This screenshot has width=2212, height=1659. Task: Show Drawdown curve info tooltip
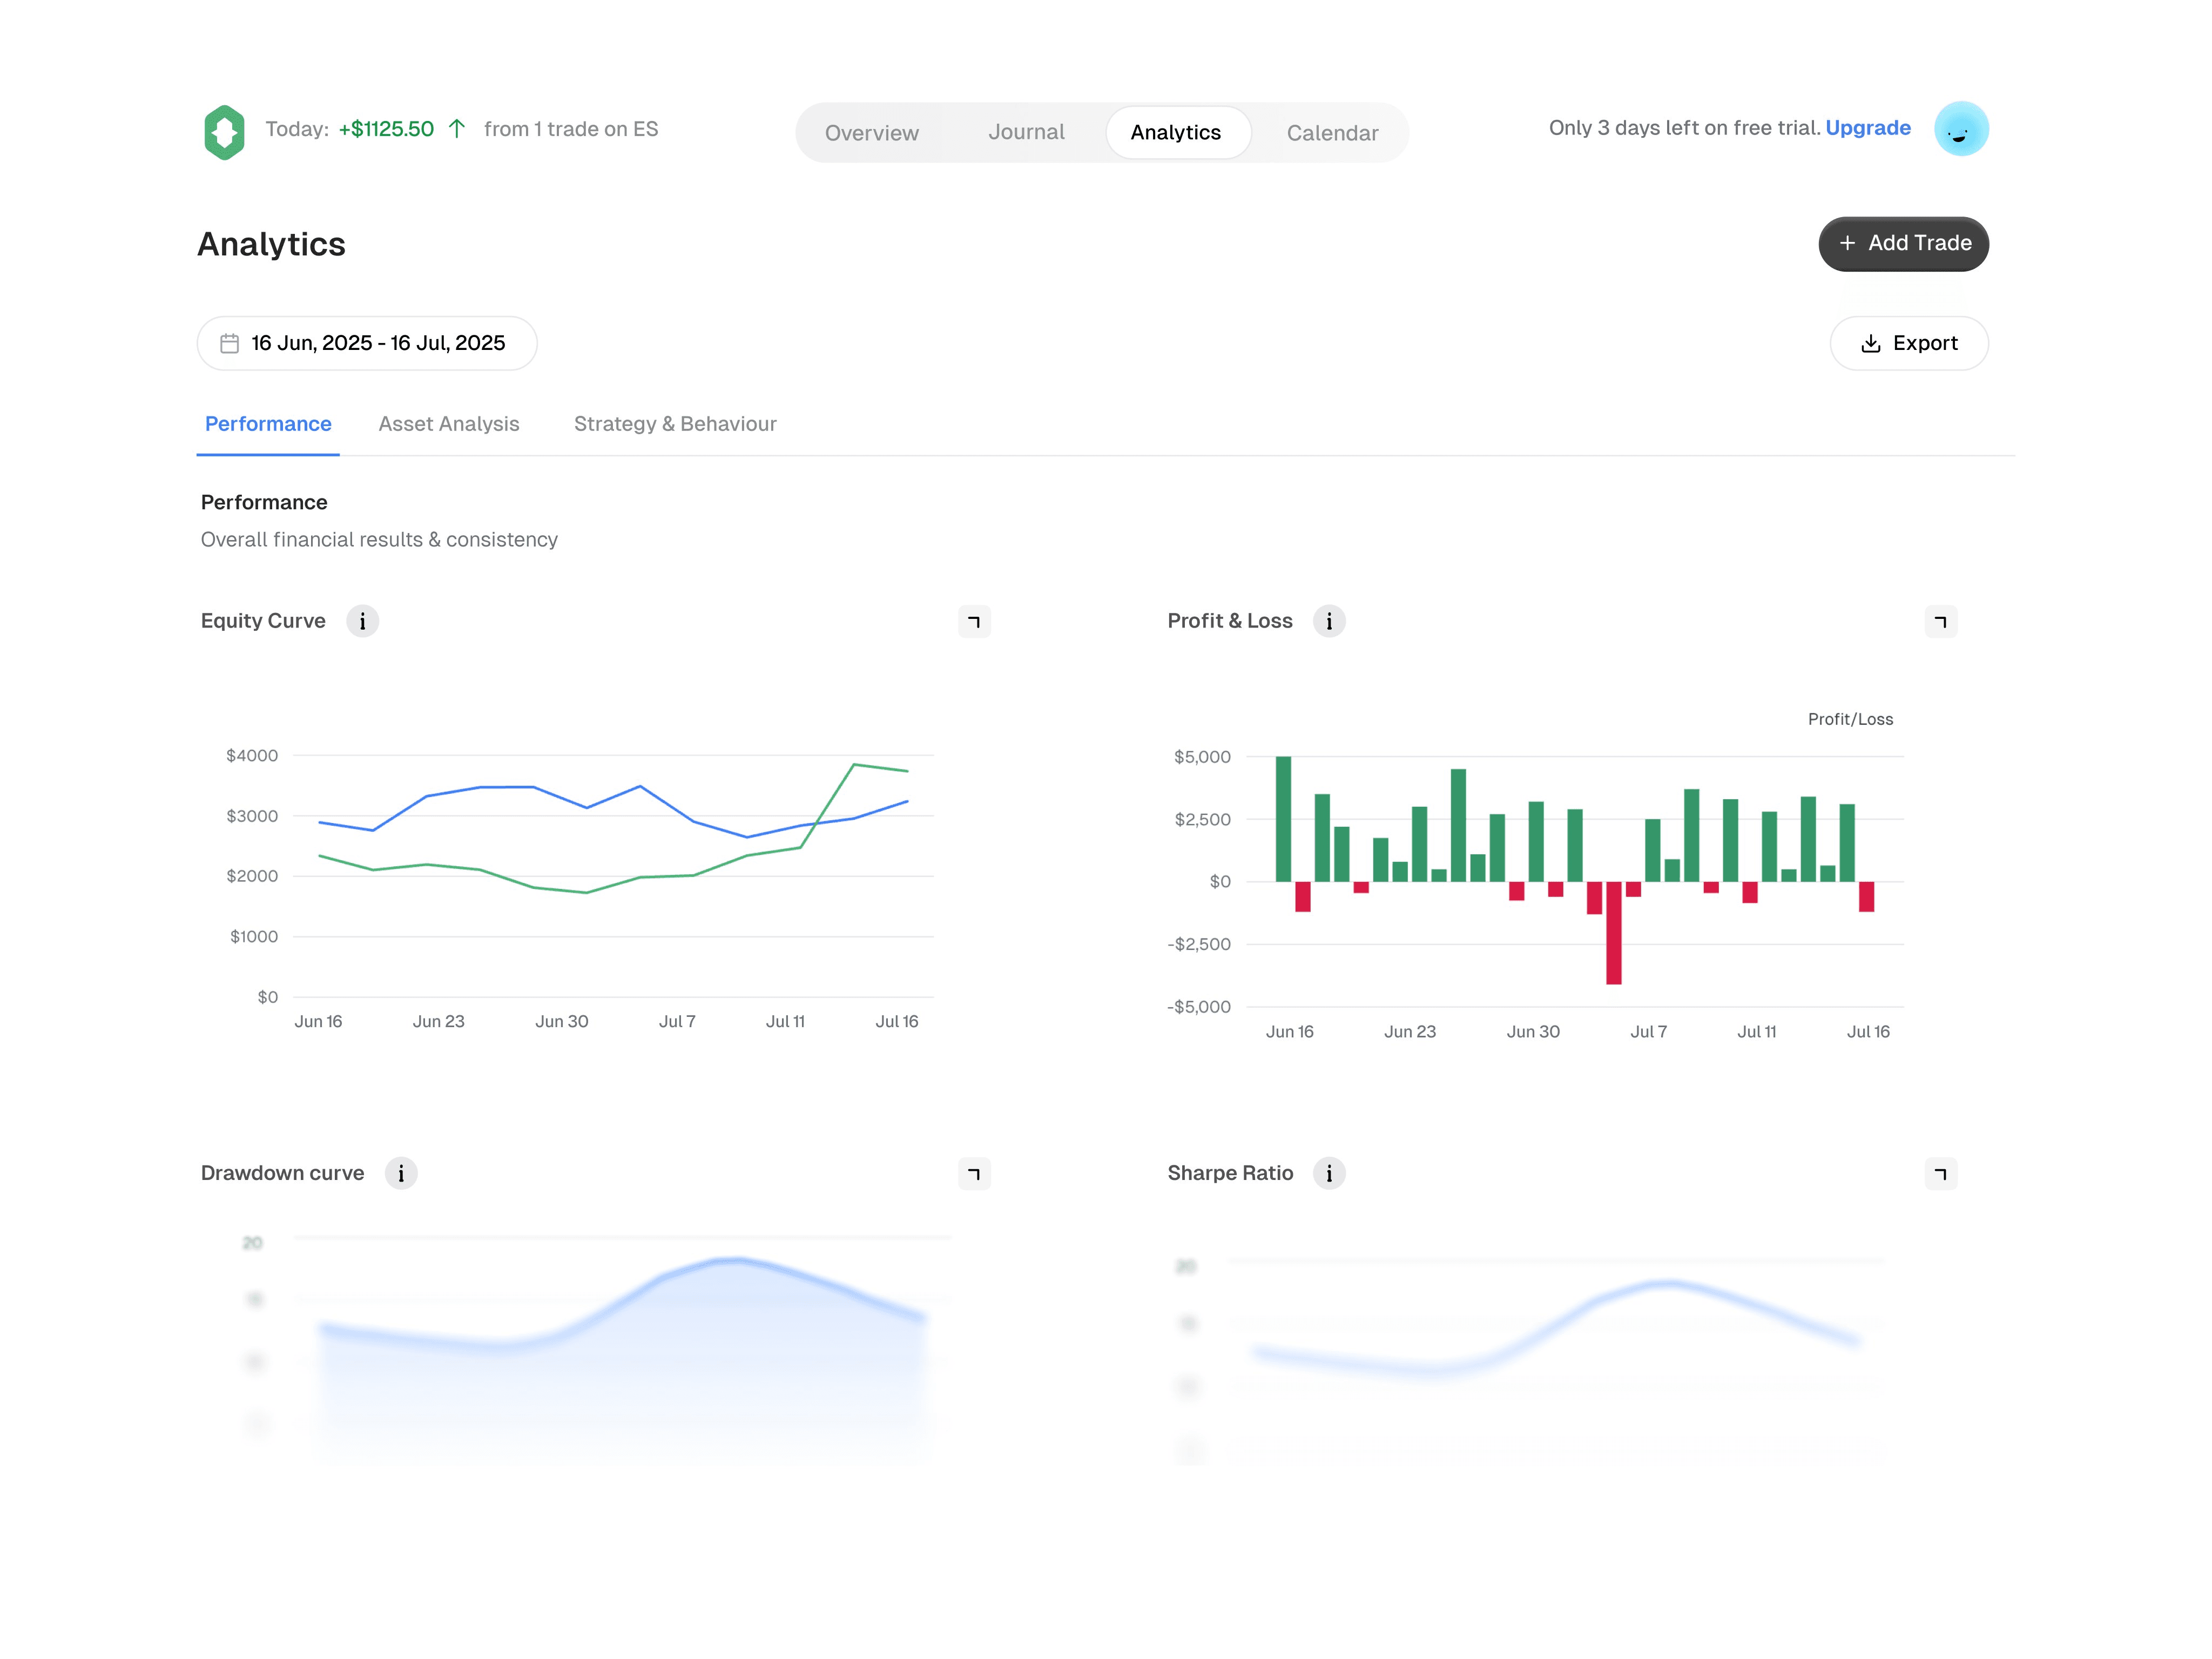point(401,1173)
